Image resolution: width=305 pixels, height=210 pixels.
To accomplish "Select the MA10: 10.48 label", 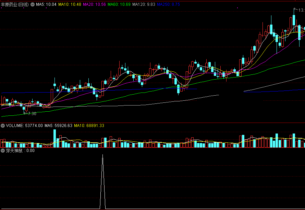I will (70, 4).
